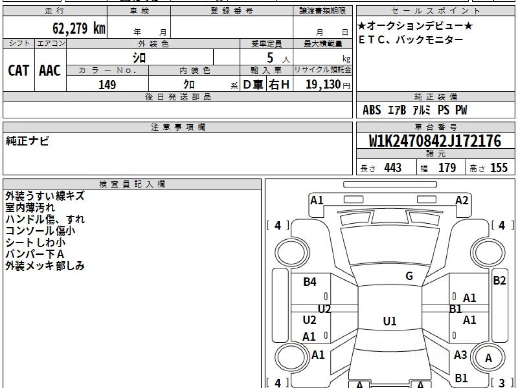Click the 乗車定員 header
Viewport: 518px width, 388px height.
pyautogui.click(x=266, y=44)
